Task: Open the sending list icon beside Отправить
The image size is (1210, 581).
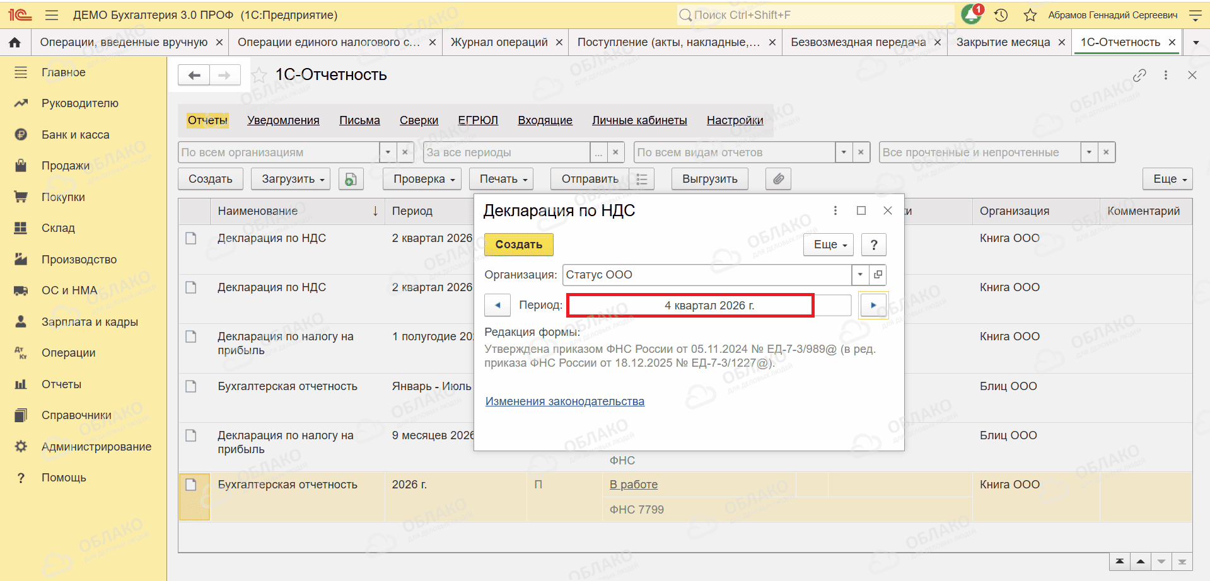Action: [x=642, y=179]
